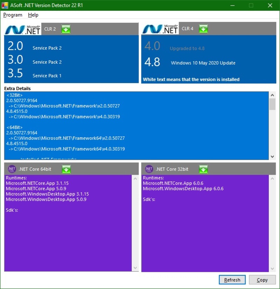Click the Extra Details scrollbar thumb

coord(272,104)
